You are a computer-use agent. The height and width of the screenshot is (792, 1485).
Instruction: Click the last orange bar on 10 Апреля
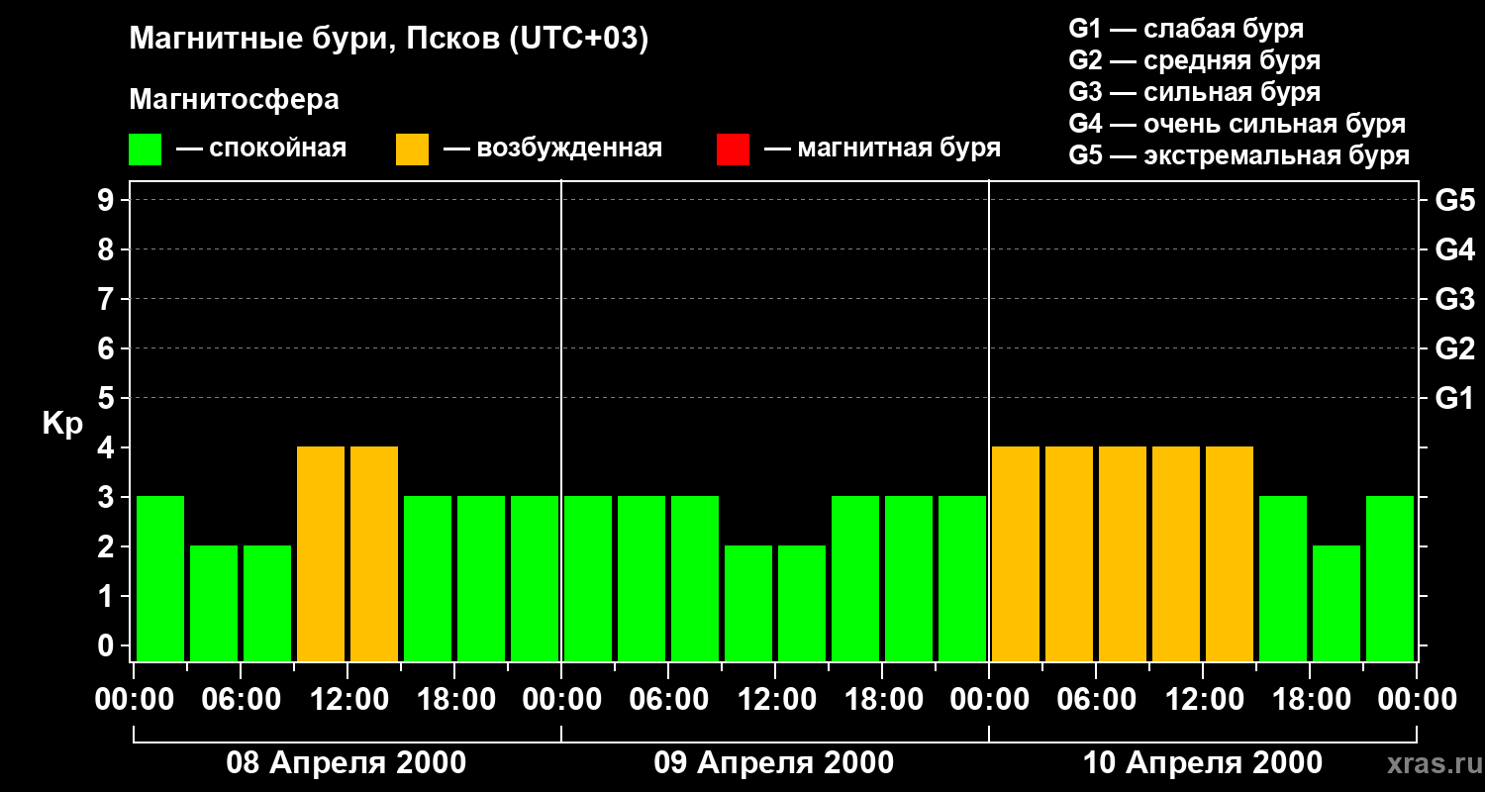click(1230, 553)
